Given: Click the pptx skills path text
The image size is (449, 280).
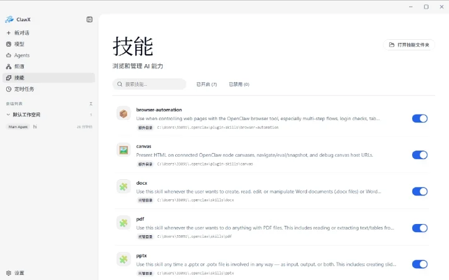Looking at the screenshot, I should tap(195, 273).
